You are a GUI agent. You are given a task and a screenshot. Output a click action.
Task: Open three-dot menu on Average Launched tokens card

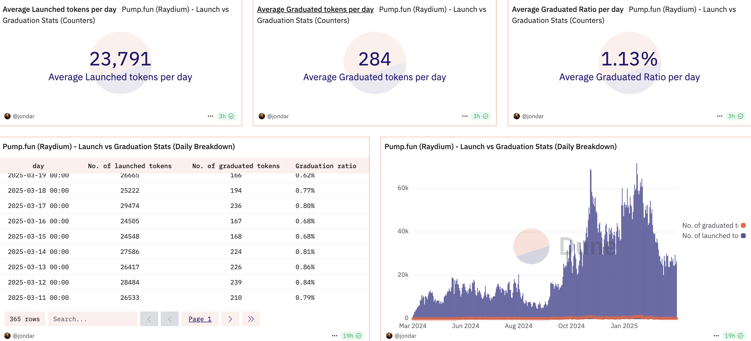point(210,116)
